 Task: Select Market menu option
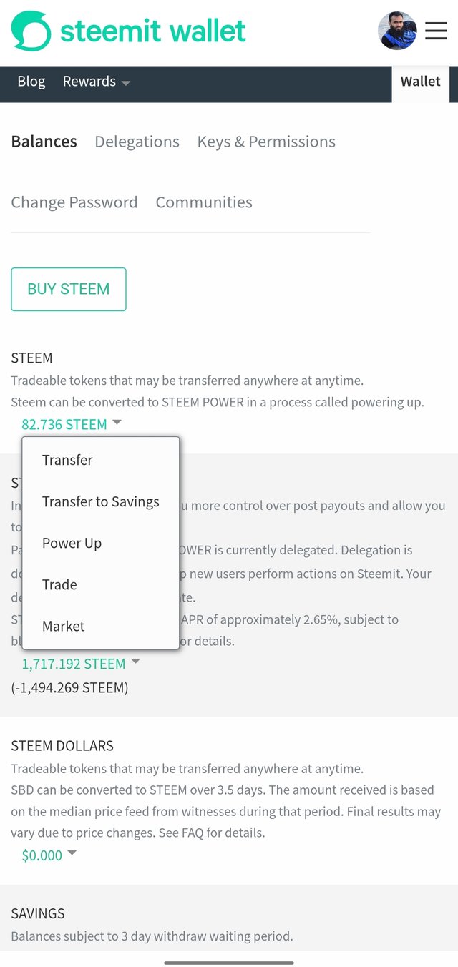(x=63, y=626)
